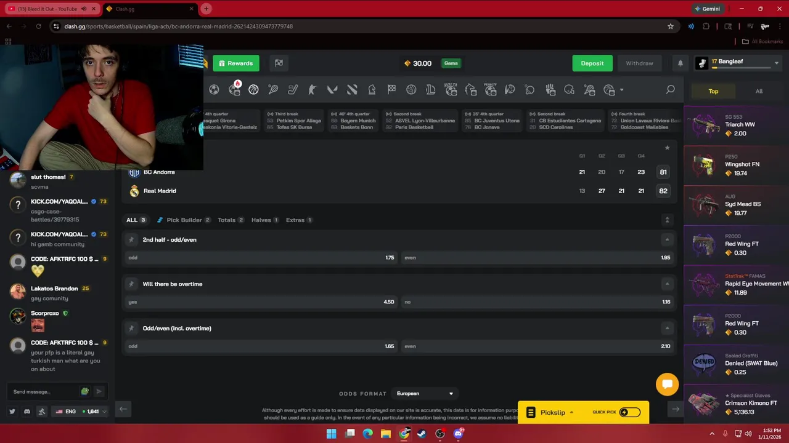The height and width of the screenshot is (443, 789).
Task: Pin the Odd/even incl. overtime market
Action: point(131,328)
